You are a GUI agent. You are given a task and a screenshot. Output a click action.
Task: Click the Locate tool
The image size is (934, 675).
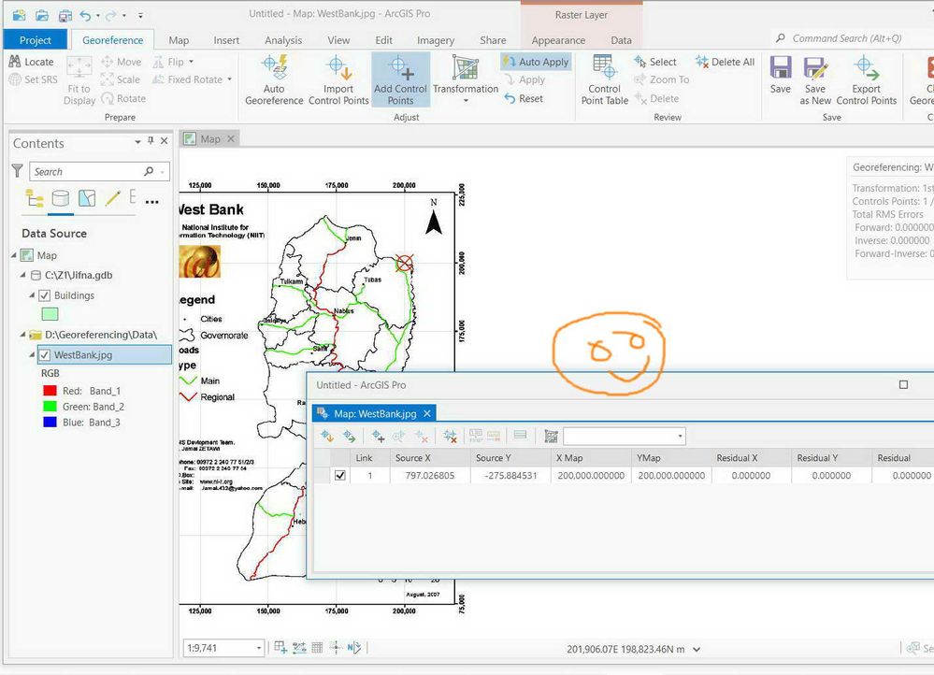pyautogui.click(x=32, y=62)
